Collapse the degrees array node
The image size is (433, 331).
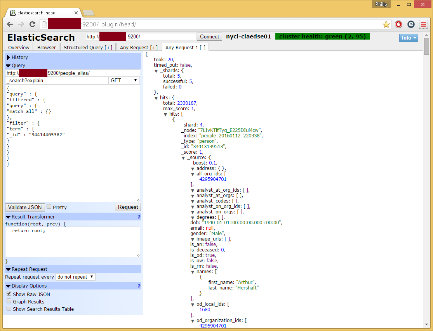pyautogui.click(x=193, y=218)
